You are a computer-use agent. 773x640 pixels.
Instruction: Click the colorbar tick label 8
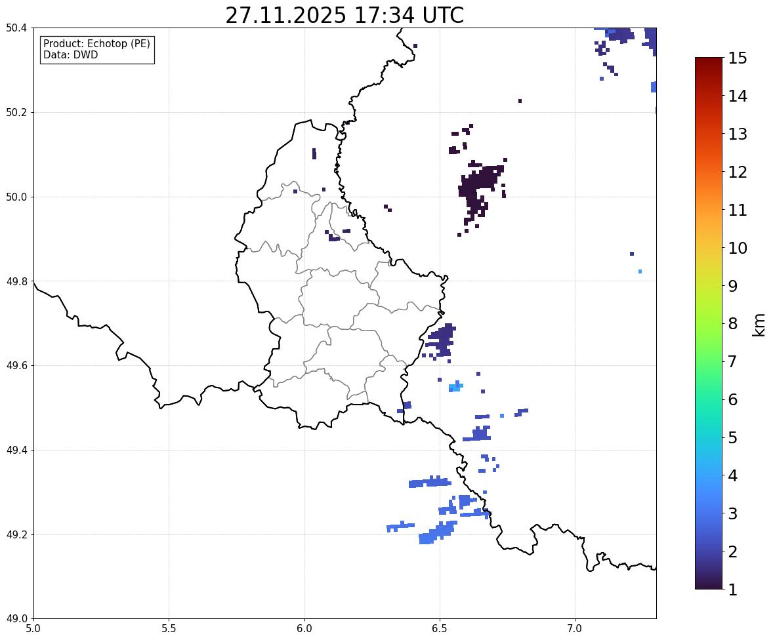click(733, 324)
